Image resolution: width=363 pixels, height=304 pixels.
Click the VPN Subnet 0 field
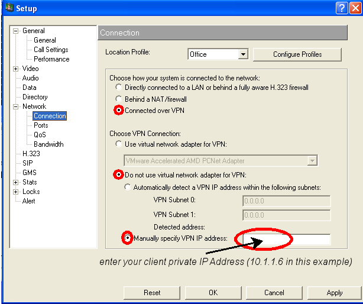click(x=287, y=200)
